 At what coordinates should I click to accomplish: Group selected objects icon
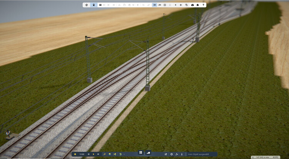click(143, 5)
